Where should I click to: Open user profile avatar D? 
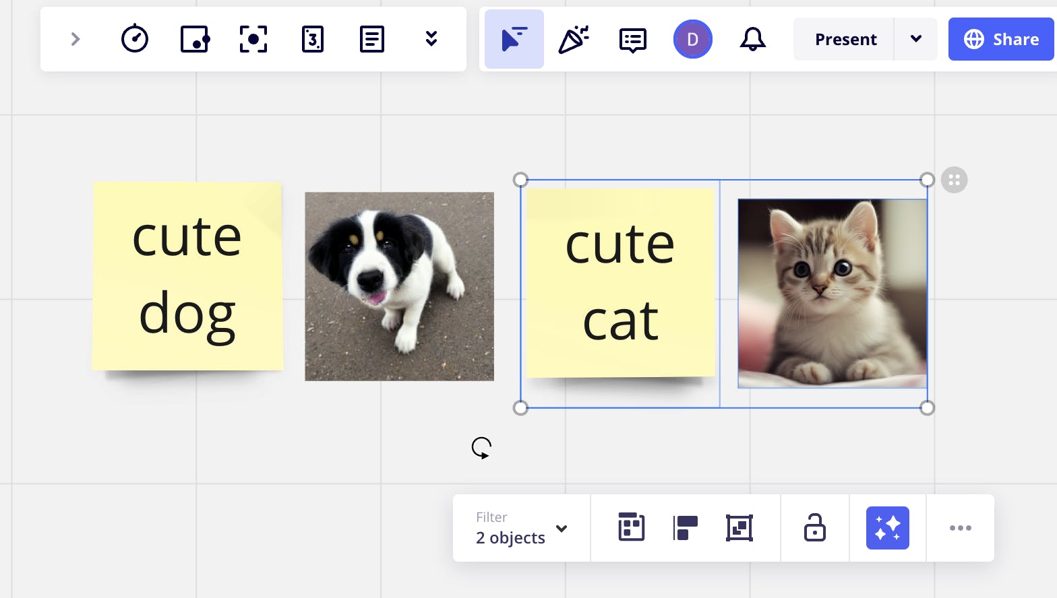[692, 39]
